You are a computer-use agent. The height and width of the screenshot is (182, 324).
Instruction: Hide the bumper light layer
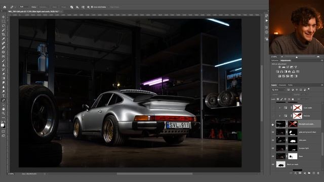click(x=273, y=148)
